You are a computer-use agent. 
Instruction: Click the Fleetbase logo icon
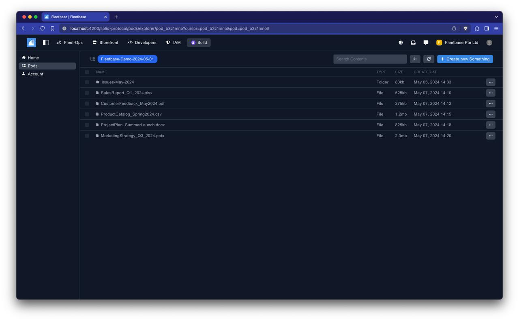31,43
